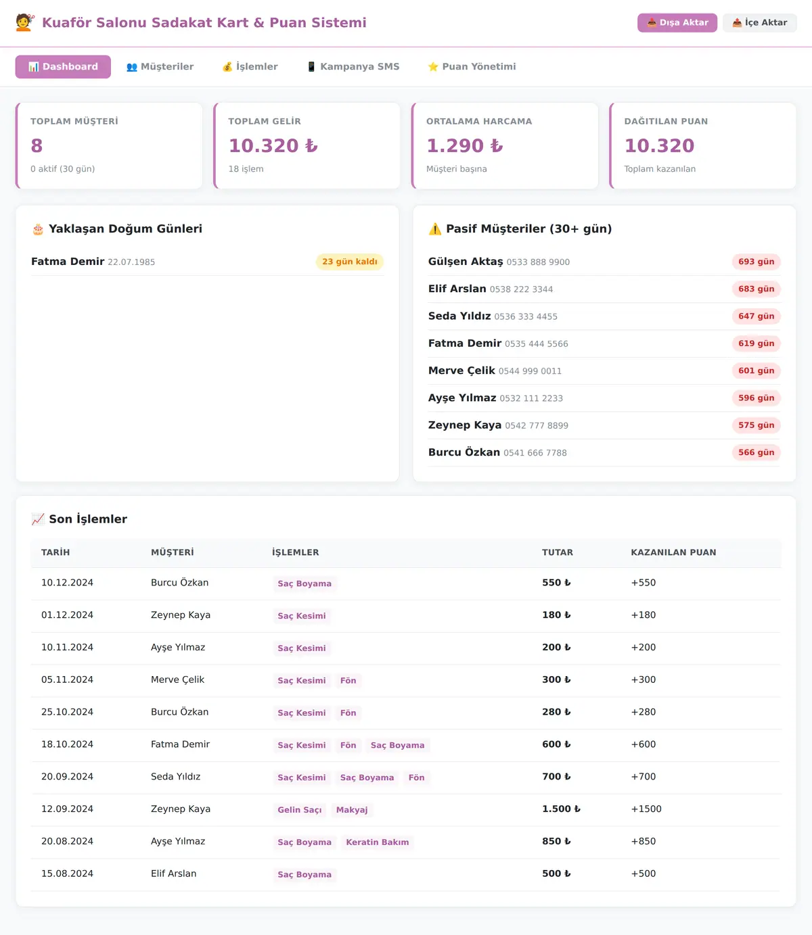
Task: Click the Toplam Gelir stat card
Action: coord(307,146)
